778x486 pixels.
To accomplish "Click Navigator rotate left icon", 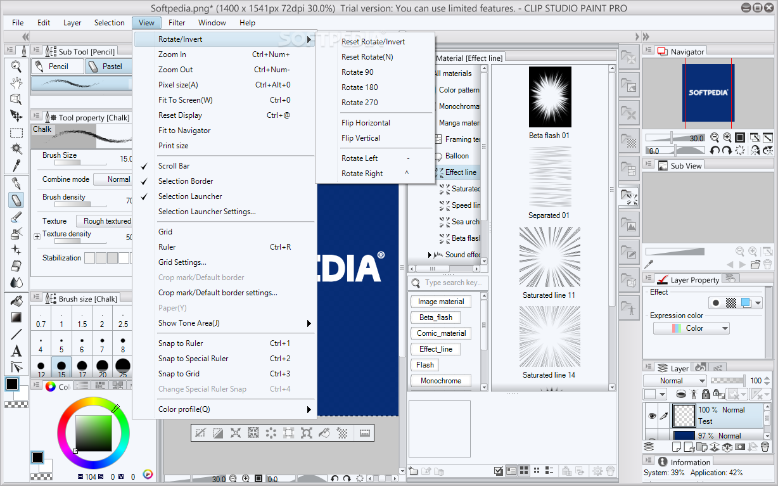I will (x=715, y=151).
